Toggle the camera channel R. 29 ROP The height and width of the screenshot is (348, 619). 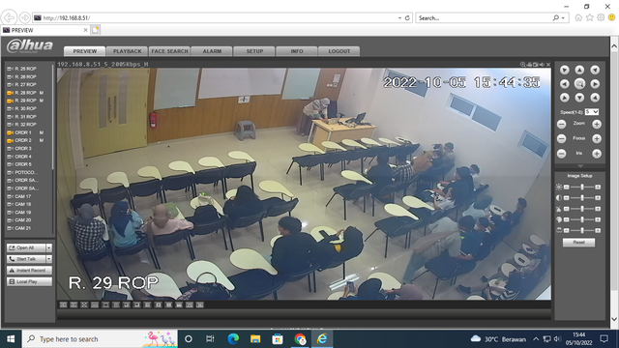pyautogui.click(x=25, y=101)
